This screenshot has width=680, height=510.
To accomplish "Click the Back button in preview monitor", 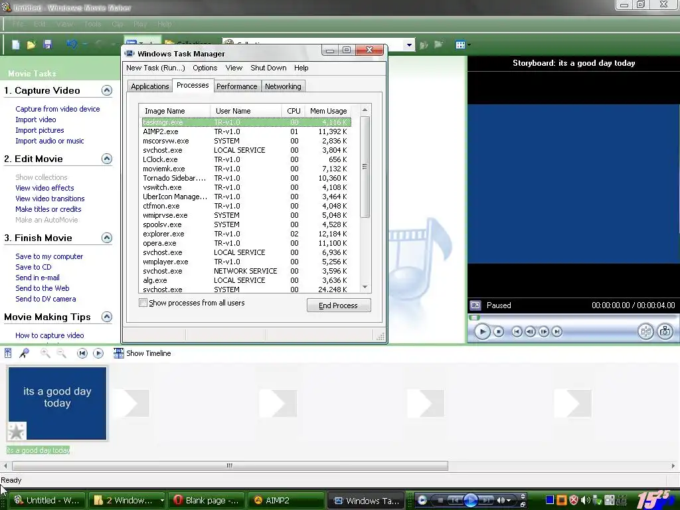I will 517,332.
